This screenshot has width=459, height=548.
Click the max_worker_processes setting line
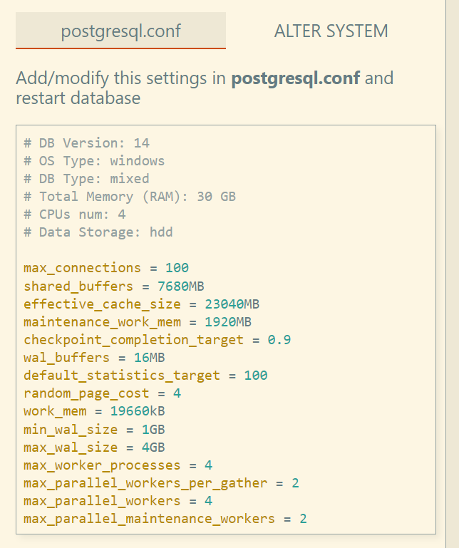coord(118,465)
